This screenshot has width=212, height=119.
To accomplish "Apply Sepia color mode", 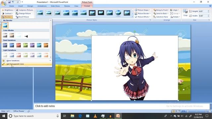I will coord(12,35).
